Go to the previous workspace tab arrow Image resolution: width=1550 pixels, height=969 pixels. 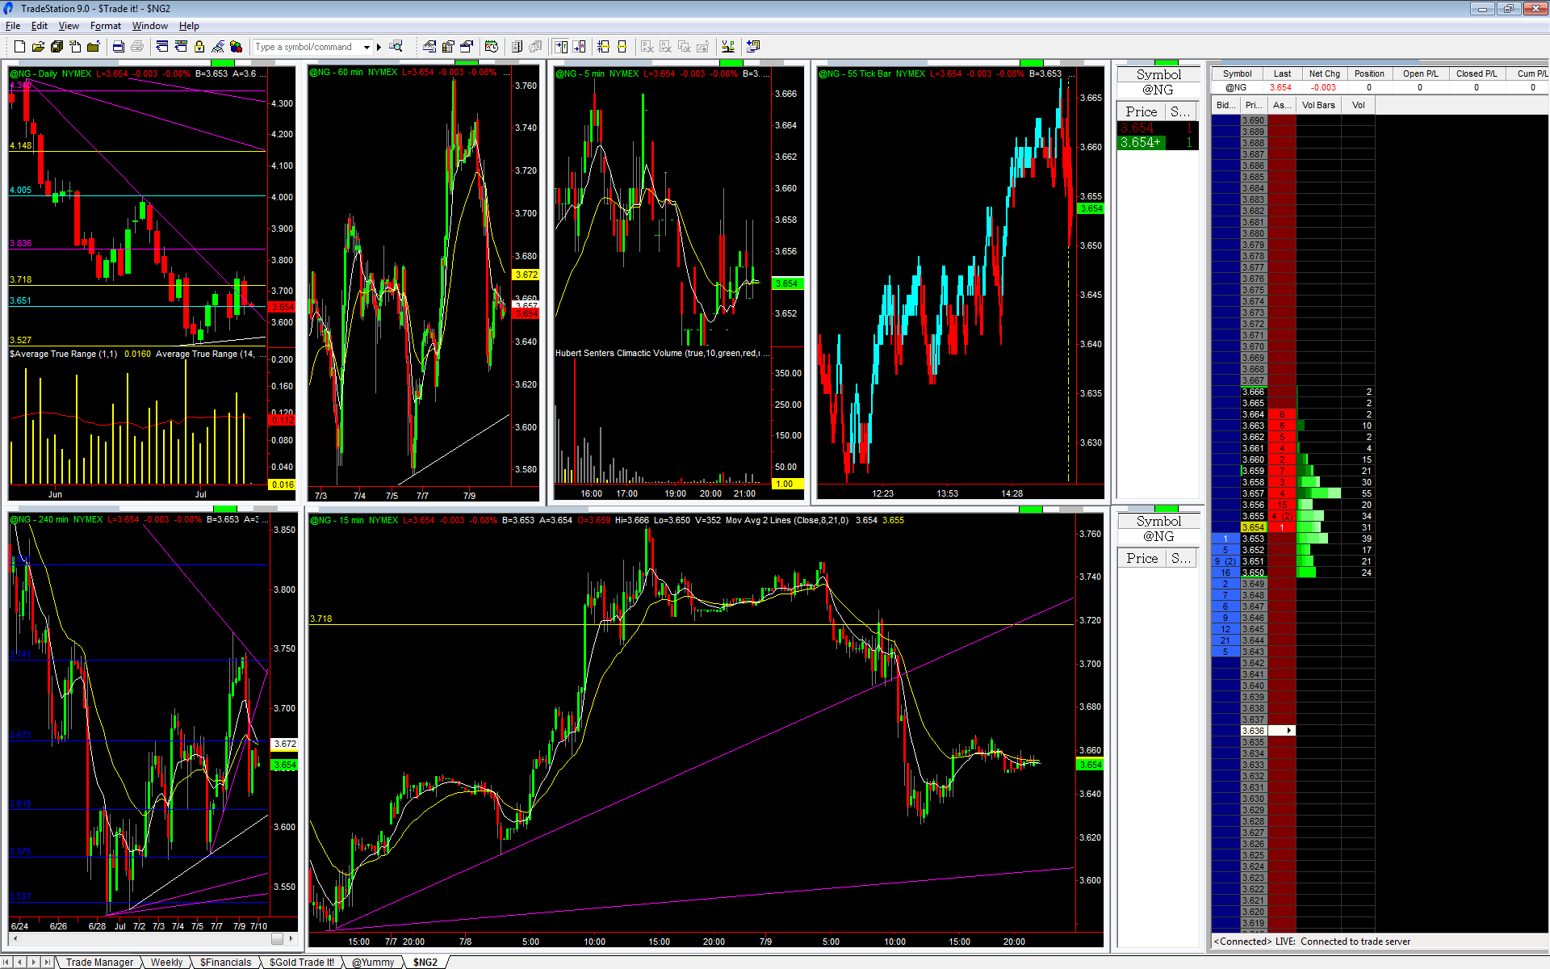[21, 962]
